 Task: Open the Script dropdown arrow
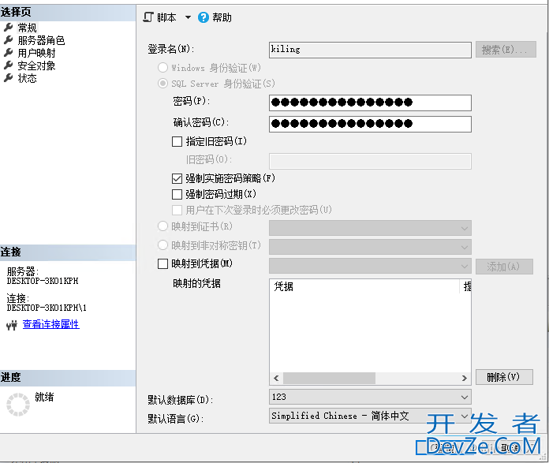188,17
